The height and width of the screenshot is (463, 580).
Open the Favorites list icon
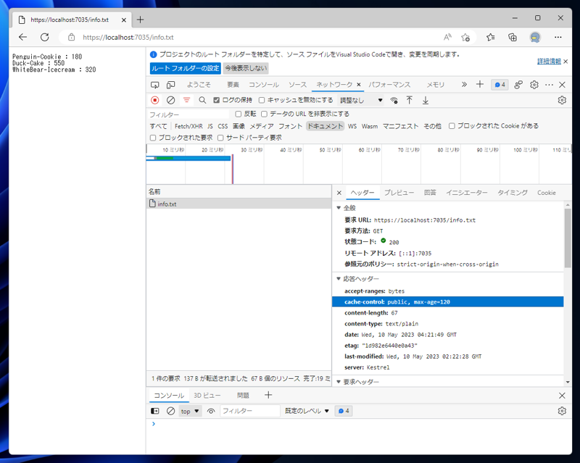[x=491, y=37]
